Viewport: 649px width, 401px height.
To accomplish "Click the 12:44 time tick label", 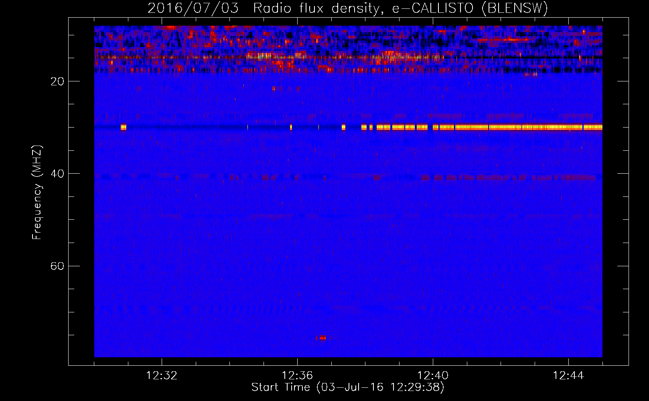I will click(x=568, y=375).
